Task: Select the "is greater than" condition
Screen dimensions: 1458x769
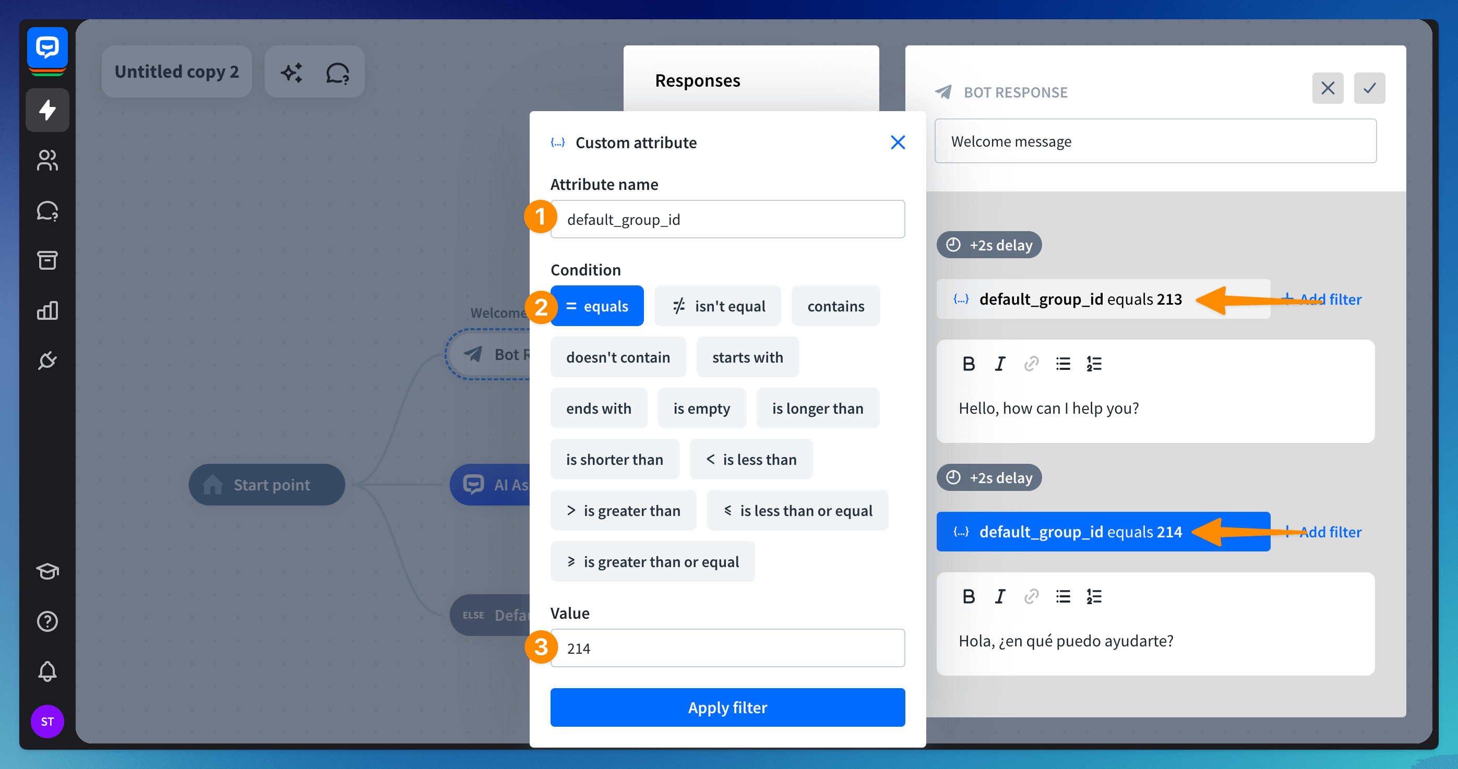Action: click(623, 510)
